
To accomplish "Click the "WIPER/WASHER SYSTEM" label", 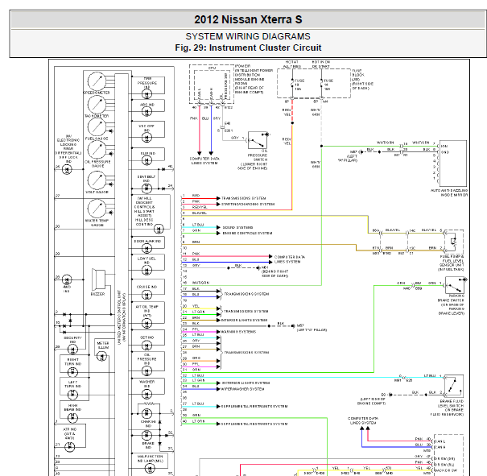I will 242,389.
